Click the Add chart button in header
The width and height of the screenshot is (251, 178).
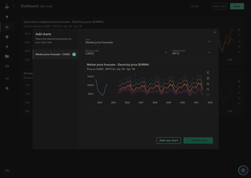tap(220, 6)
